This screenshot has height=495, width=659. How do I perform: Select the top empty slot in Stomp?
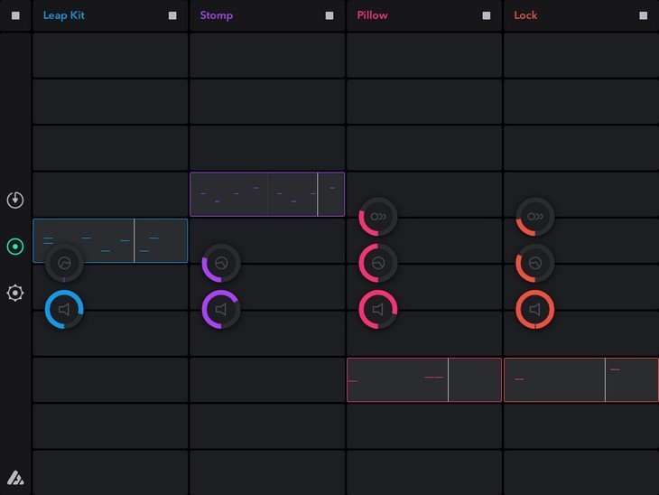pyautogui.click(x=267, y=55)
